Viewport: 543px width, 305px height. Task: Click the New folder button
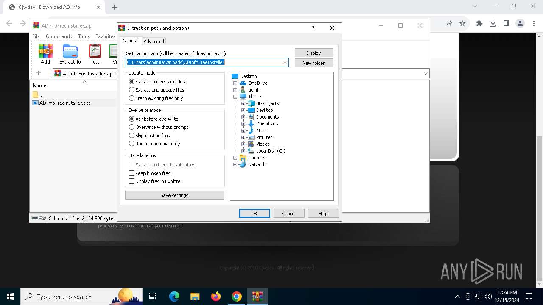(314, 63)
